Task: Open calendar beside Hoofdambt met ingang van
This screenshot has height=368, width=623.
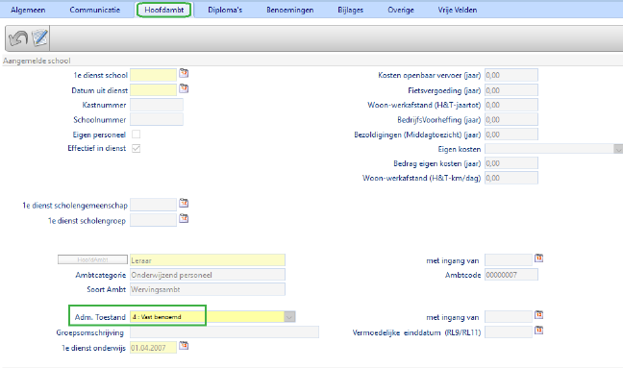Action: [x=538, y=258]
